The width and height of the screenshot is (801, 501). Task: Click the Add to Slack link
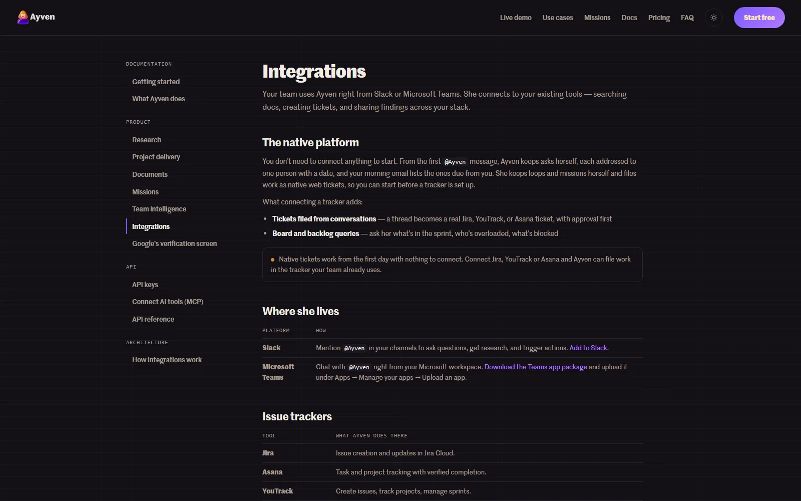588,348
